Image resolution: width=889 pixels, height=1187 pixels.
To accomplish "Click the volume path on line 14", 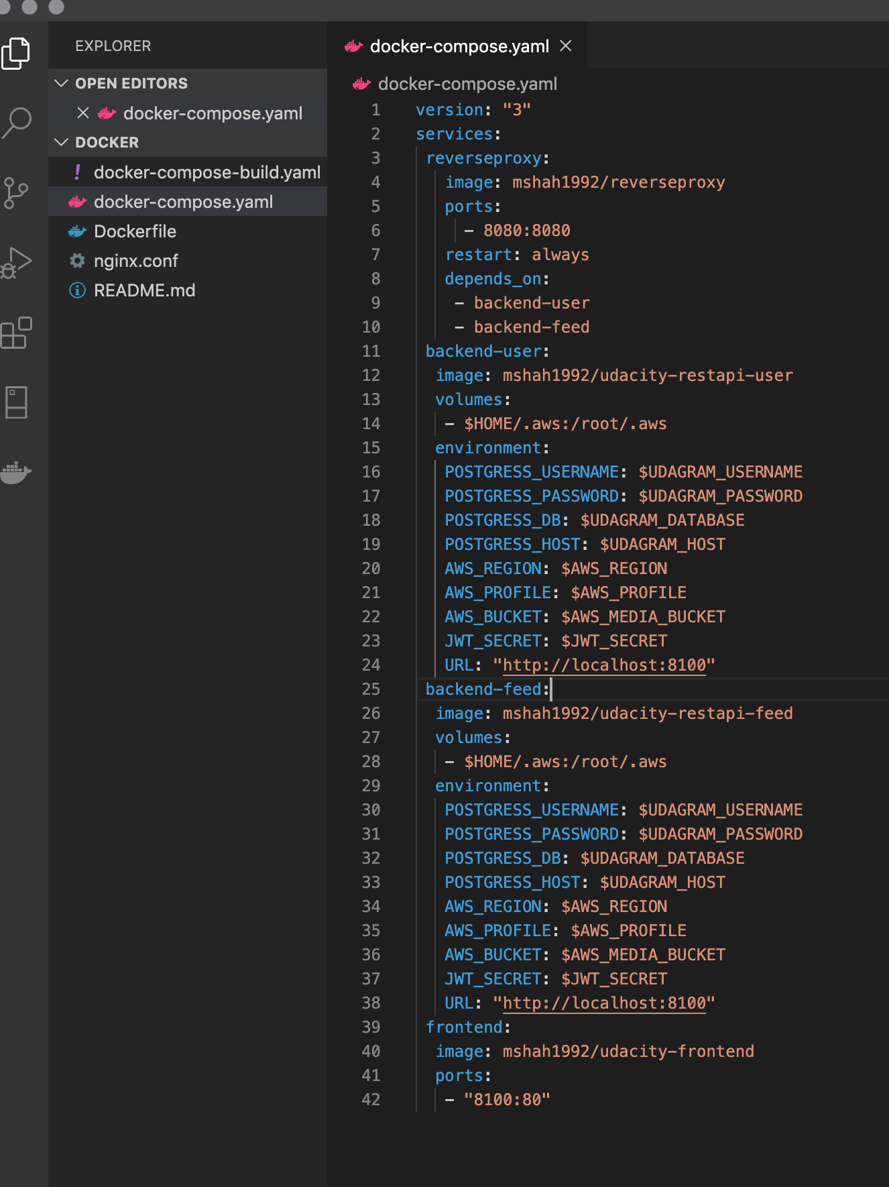I will click(x=565, y=423).
